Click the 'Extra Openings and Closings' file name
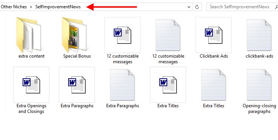The width and height of the screenshot is (278, 140). (x=31, y=108)
